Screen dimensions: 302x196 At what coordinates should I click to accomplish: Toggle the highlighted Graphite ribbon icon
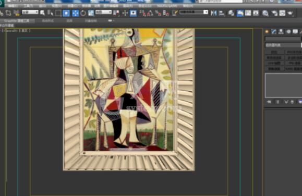(x=240, y=13)
